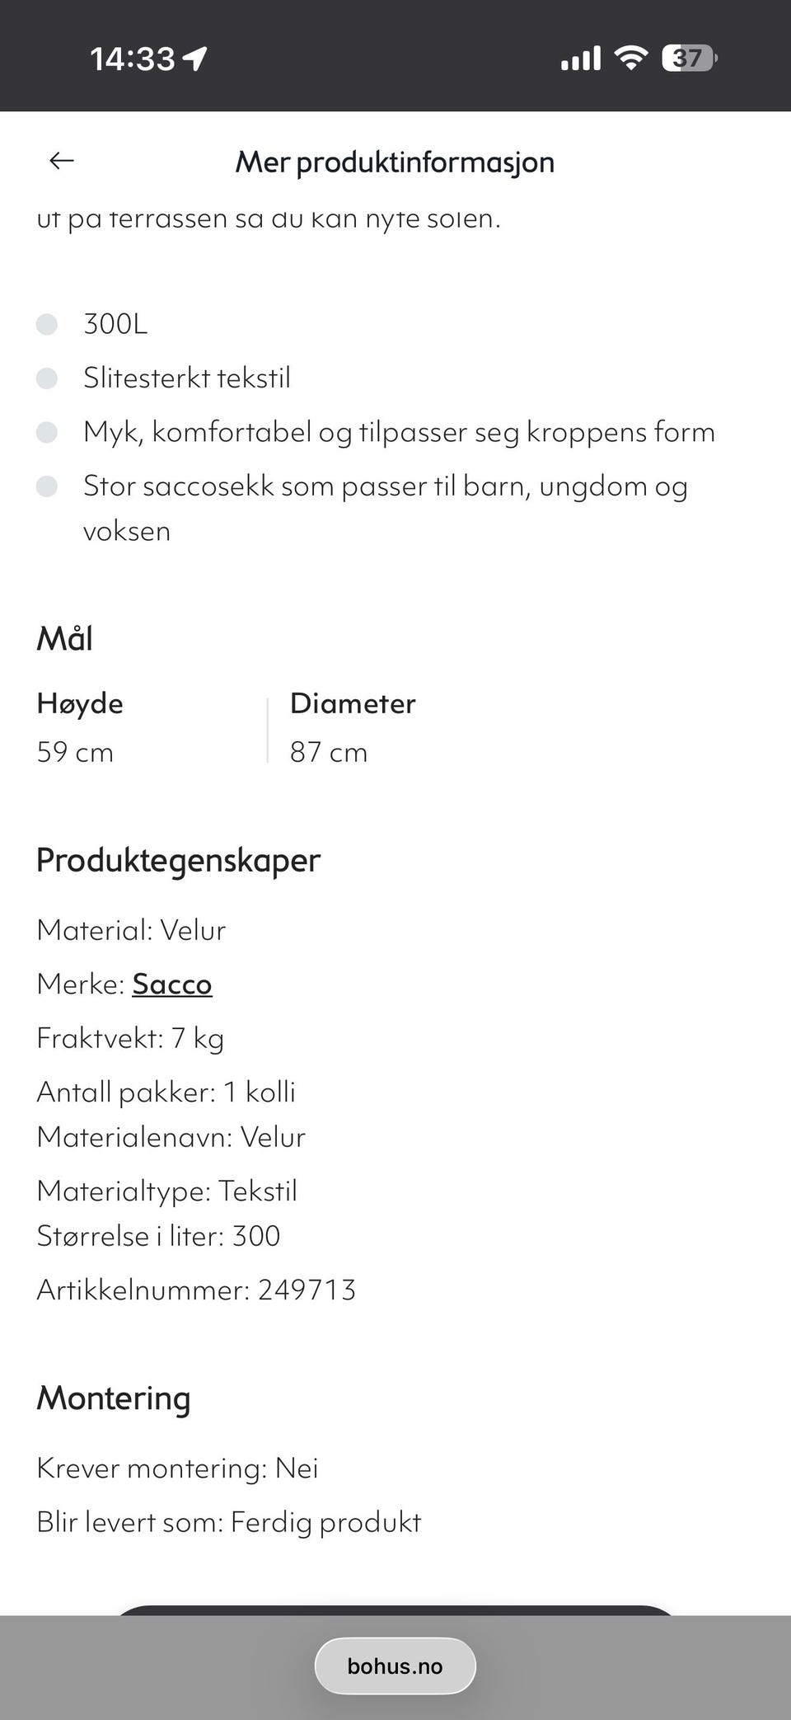Tap the battery indicator showing 37
Image resolution: width=791 pixels, height=1720 pixels.
click(x=689, y=59)
